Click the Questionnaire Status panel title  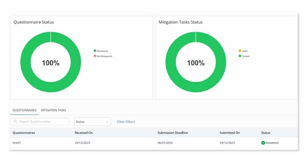tap(34, 22)
